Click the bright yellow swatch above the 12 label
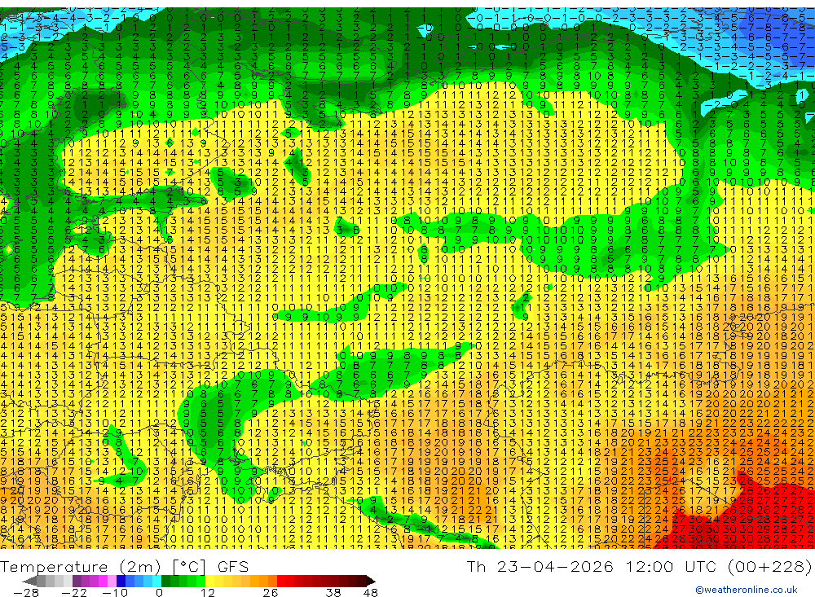Image resolution: width=815 pixels, height=597 pixels. pyautogui.click(x=210, y=581)
